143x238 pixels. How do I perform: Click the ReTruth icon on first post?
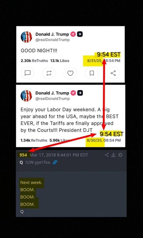tap(49, 73)
